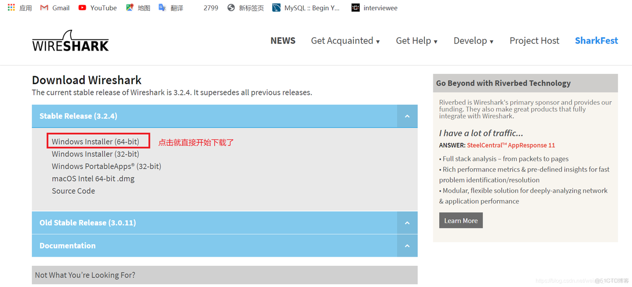Download Windows Installer (32-bit)
Image resolution: width=632 pixels, height=287 pixels.
[x=95, y=154]
